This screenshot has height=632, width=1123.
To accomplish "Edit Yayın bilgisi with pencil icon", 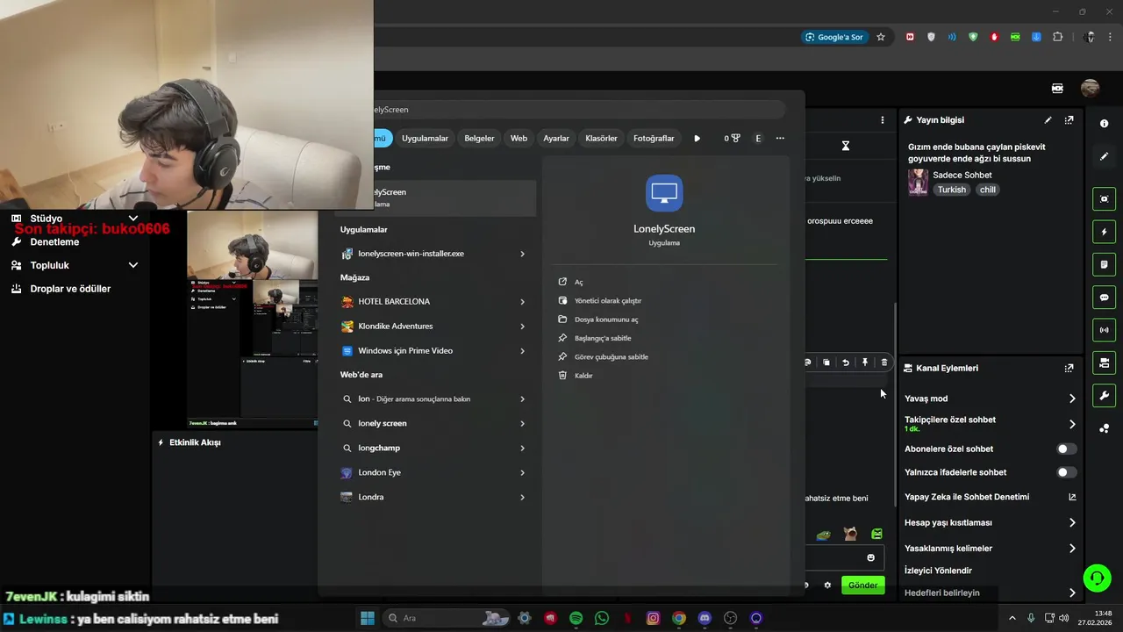I will click(1048, 120).
